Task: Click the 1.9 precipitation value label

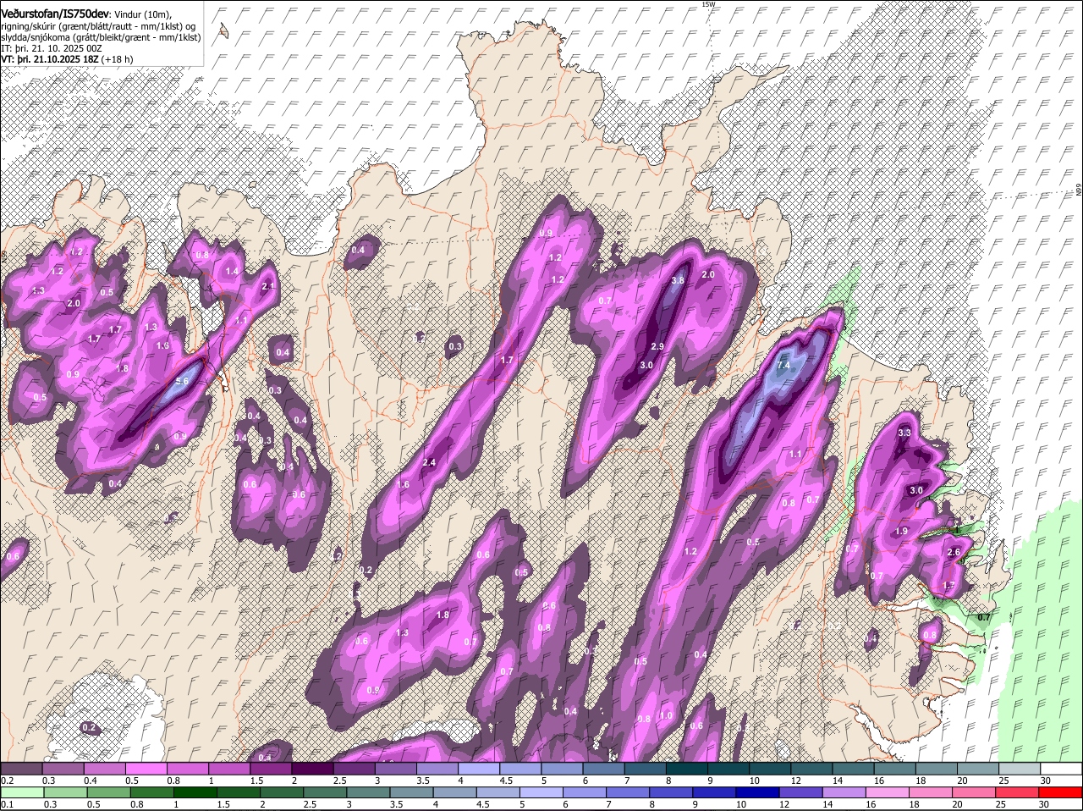Action: pos(901,531)
